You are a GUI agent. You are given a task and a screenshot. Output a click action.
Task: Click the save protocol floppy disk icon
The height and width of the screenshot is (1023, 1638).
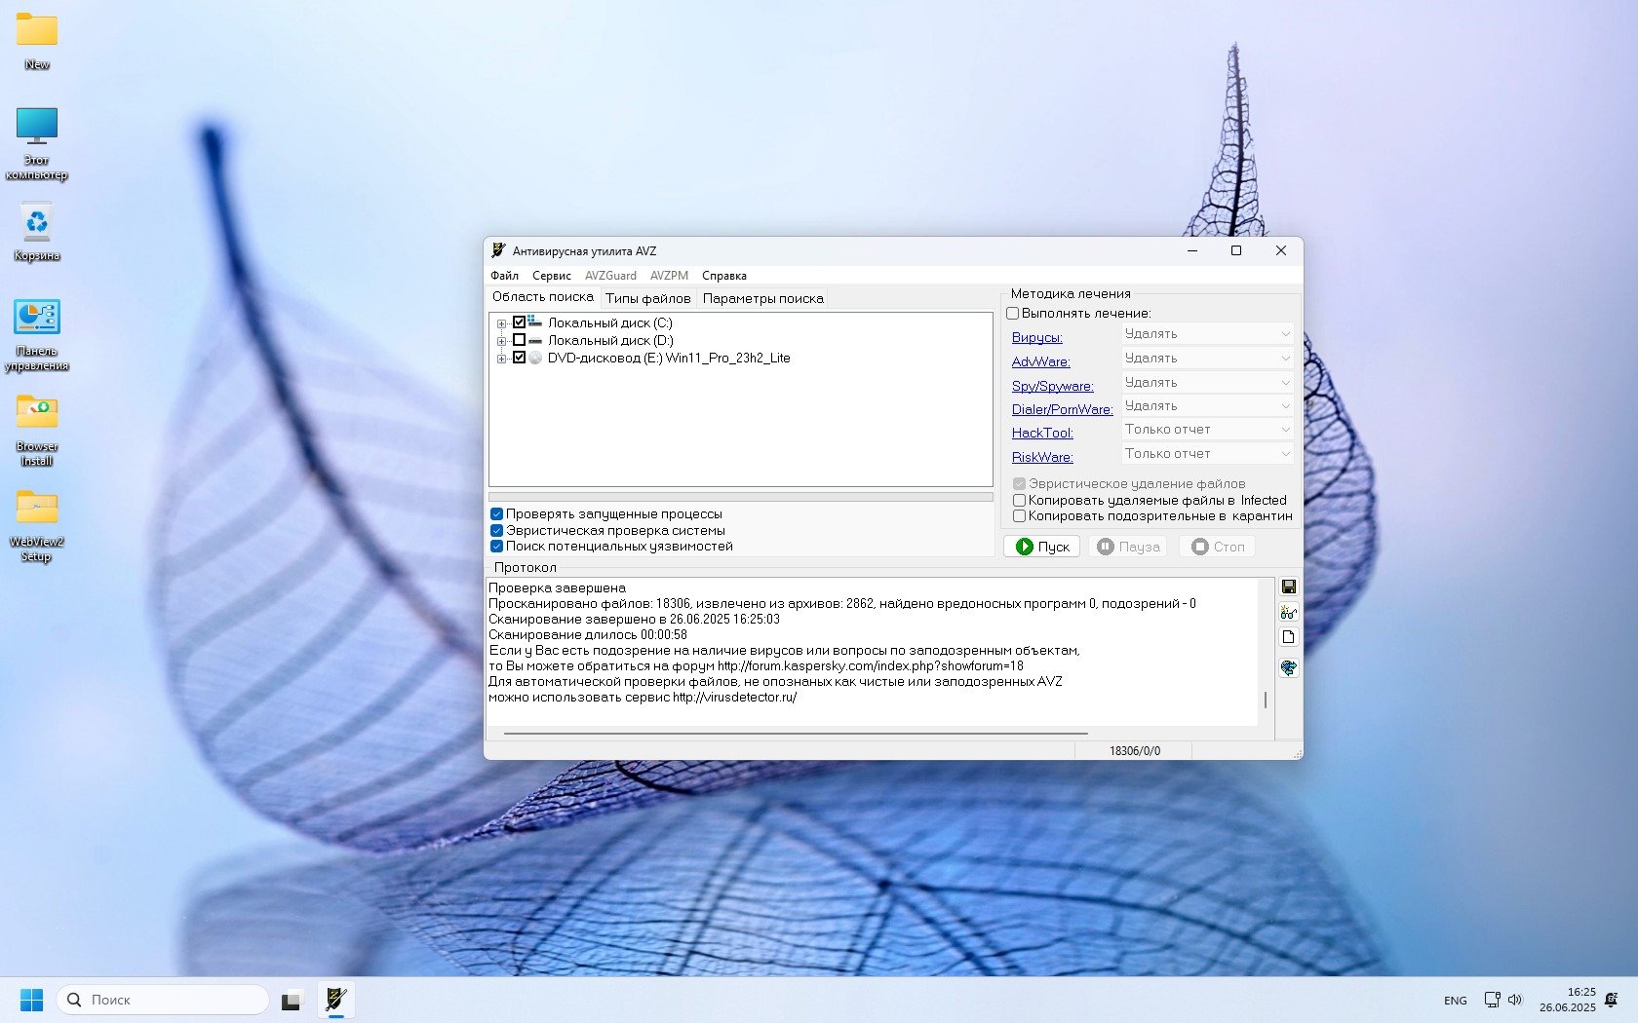click(1288, 587)
